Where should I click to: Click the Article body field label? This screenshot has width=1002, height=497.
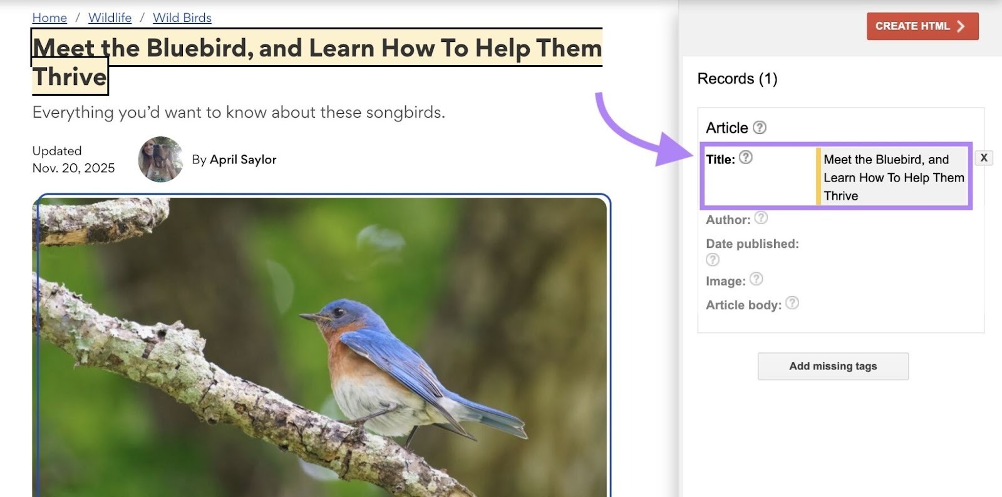point(743,305)
